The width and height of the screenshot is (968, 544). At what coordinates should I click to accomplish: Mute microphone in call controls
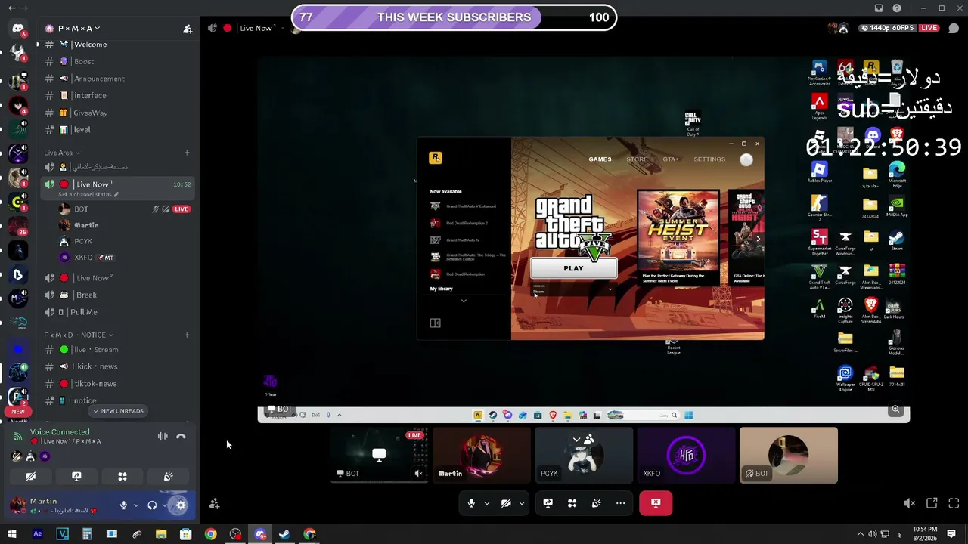pyautogui.click(x=471, y=503)
